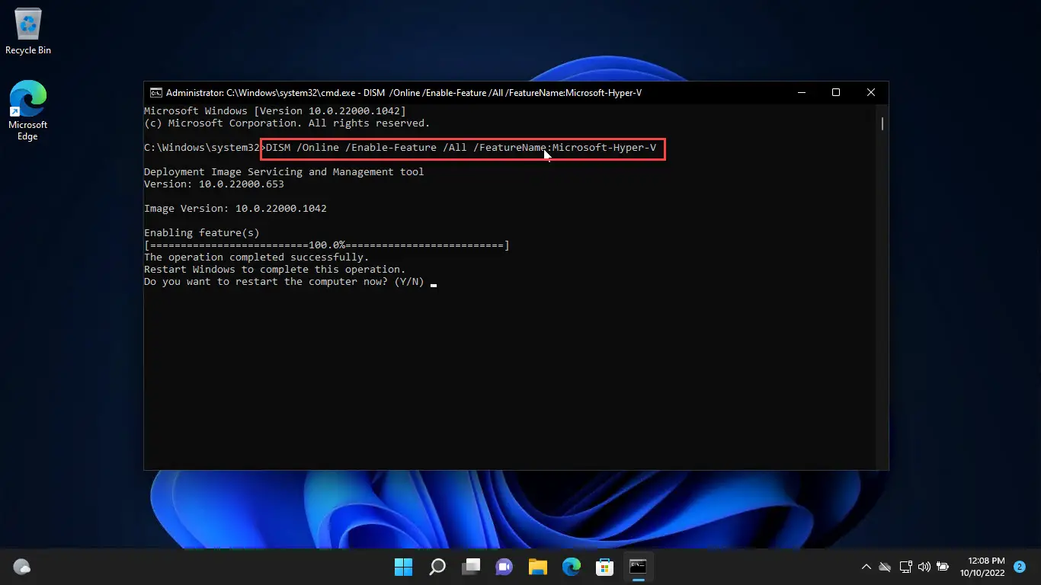Image resolution: width=1041 pixels, height=585 pixels.
Task: Click 'Image Version: 10.0.22000.1042' line
Action: (235, 209)
